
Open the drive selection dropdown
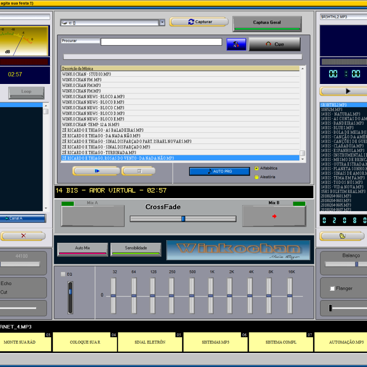(x=162, y=23)
